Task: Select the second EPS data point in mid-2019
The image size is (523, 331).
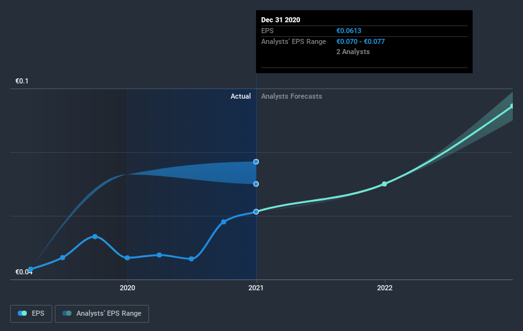Action: pos(62,258)
